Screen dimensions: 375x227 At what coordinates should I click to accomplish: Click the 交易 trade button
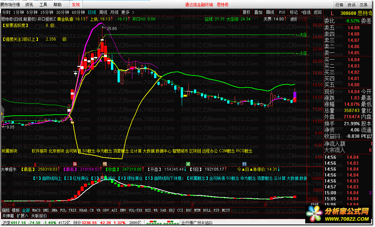[x=363, y=5]
